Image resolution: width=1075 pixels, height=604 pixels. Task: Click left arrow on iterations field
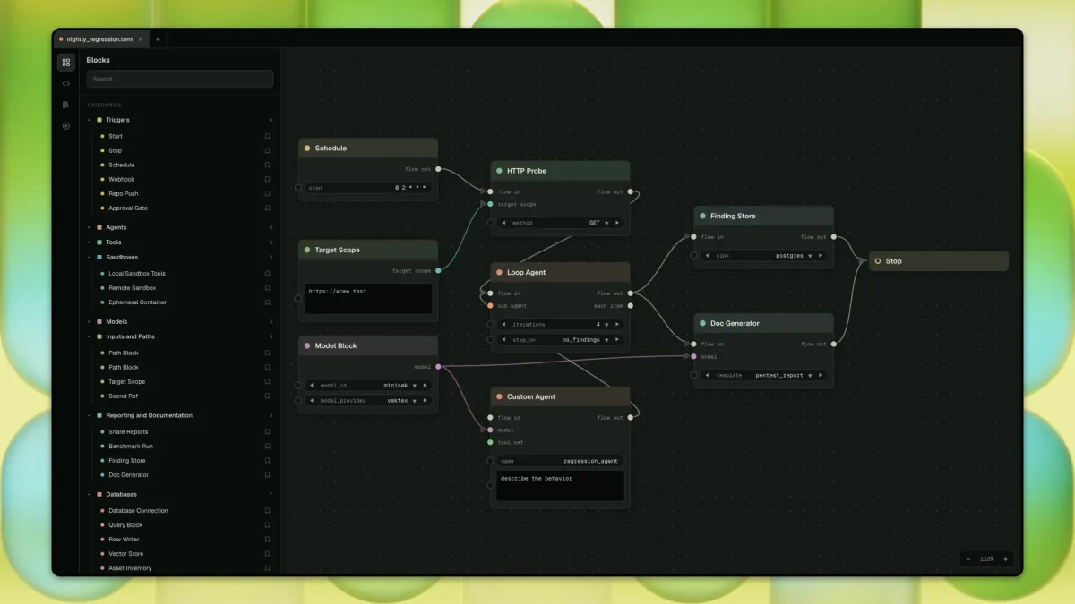point(503,324)
